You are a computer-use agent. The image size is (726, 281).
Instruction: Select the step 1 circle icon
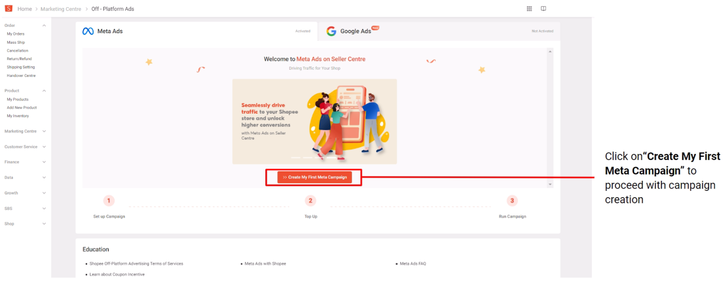click(109, 201)
